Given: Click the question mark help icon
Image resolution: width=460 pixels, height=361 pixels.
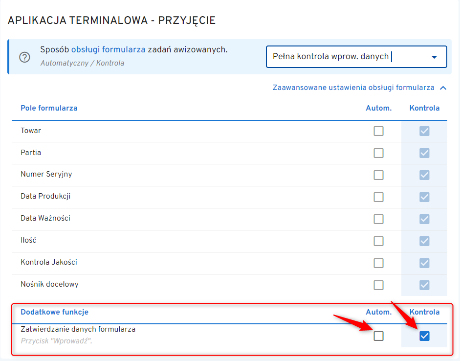Looking at the screenshot, I should [x=24, y=57].
